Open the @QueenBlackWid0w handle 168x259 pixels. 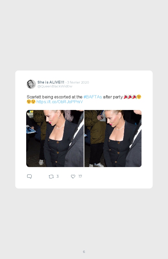pos(55,86)
